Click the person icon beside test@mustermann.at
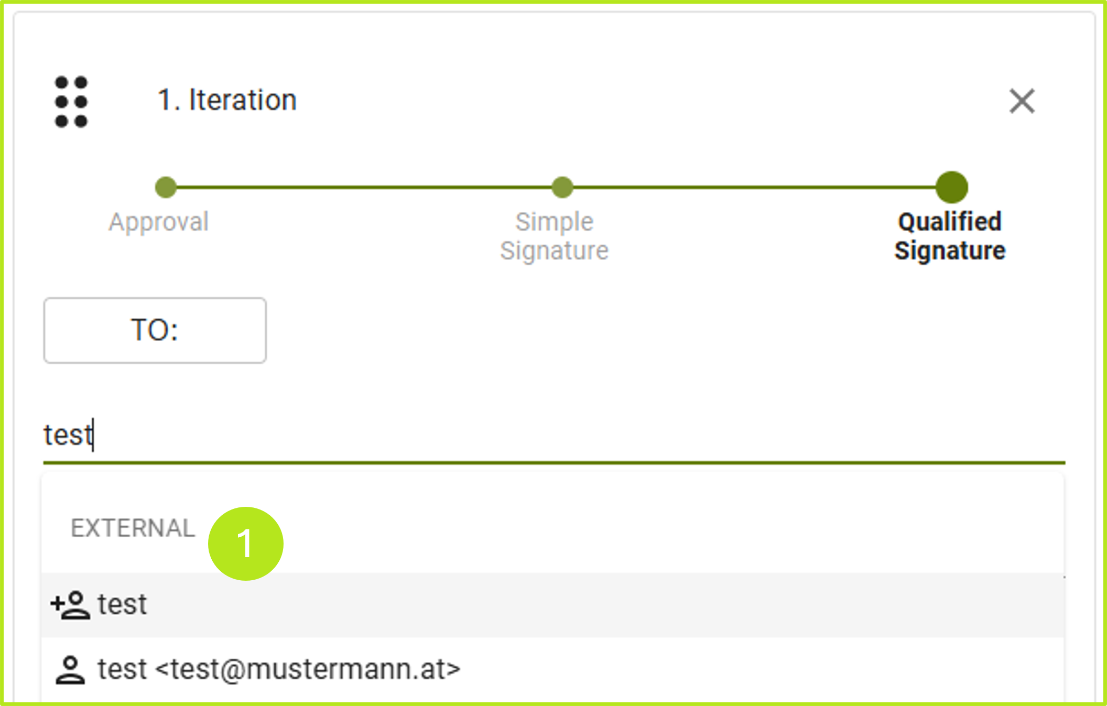The width and height of the screenshot is (1107, 706). (x=70, y=670)
